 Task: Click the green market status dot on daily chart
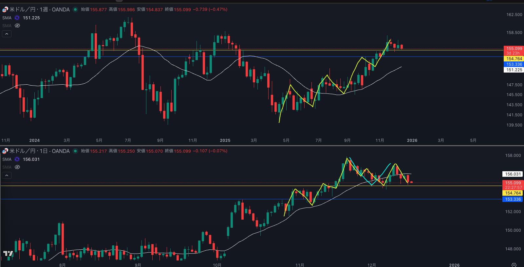coord(75,151)
